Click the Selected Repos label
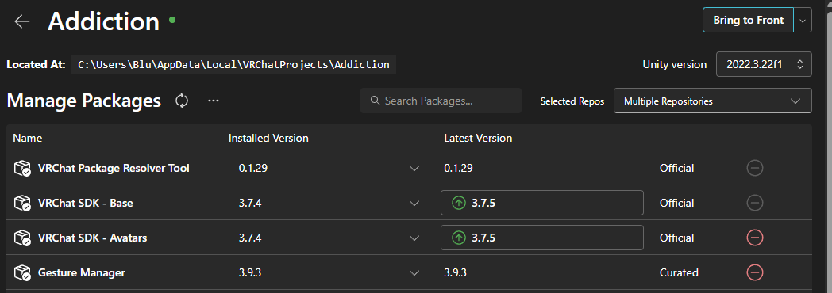This screenshot has height=293, width=832. pos(572,101)
